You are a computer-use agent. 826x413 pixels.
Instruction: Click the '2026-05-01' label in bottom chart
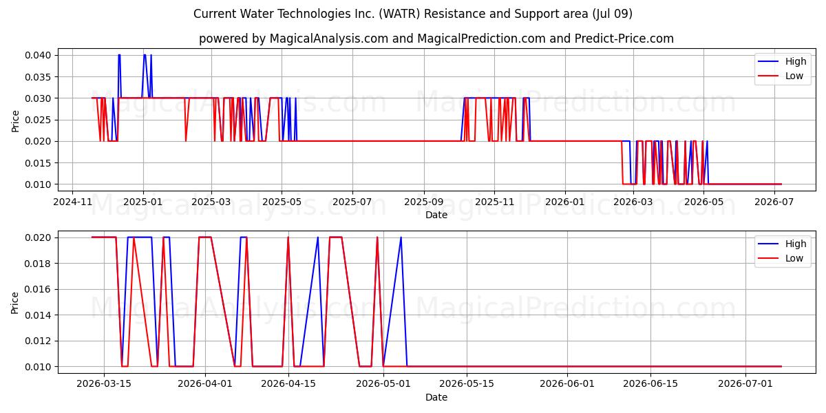[x=383, y=385]
